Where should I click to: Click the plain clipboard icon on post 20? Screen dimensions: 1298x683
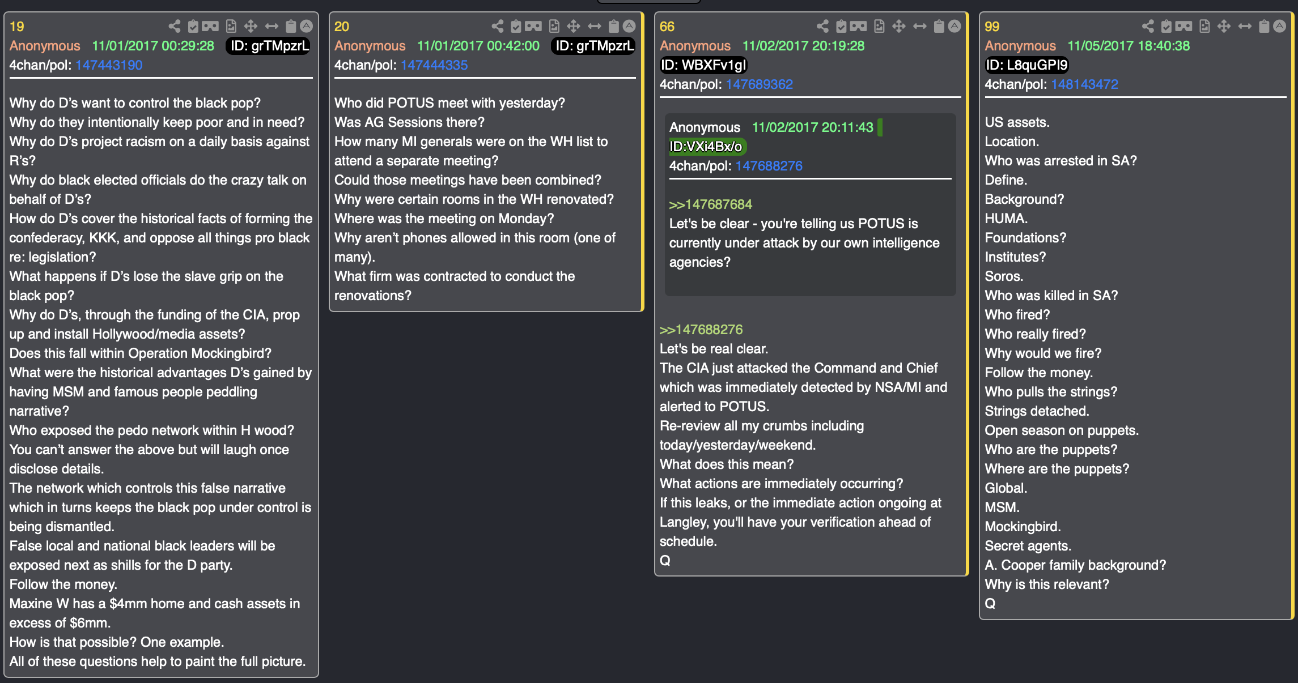[x=614, y=26]
